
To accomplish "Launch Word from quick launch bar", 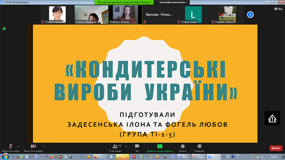I will [x=36, y=157].
